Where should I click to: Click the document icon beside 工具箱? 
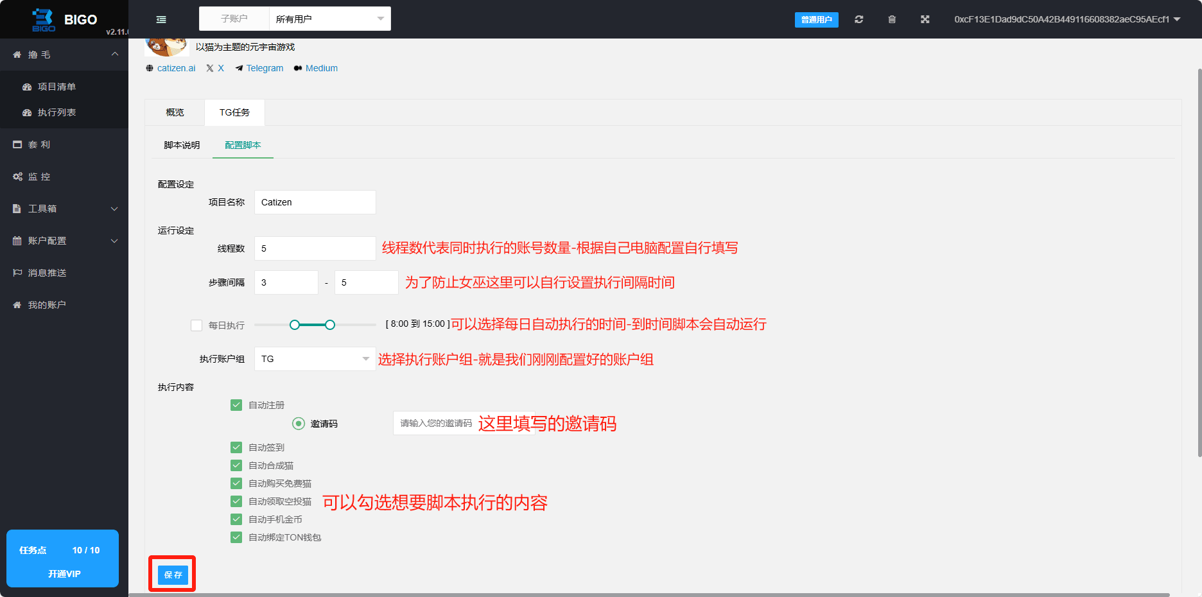click(17, 209)
